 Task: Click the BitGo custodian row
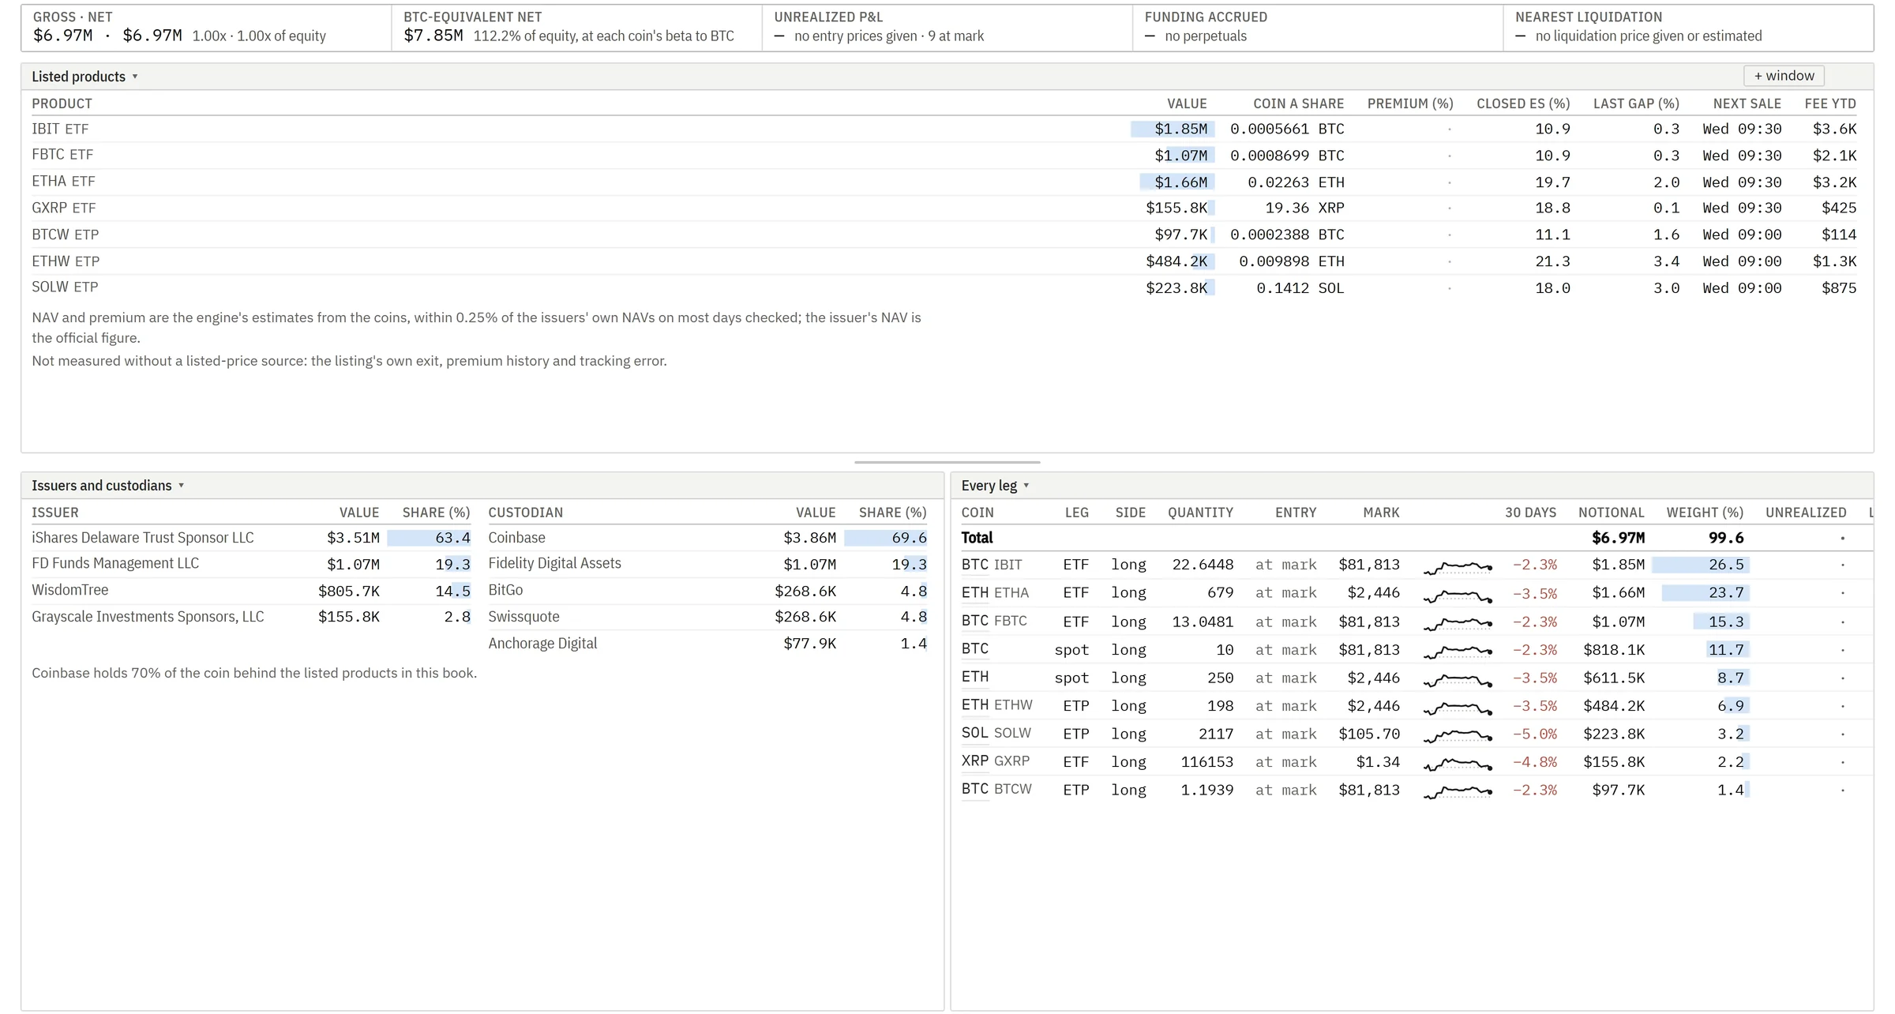coord(707,591)
